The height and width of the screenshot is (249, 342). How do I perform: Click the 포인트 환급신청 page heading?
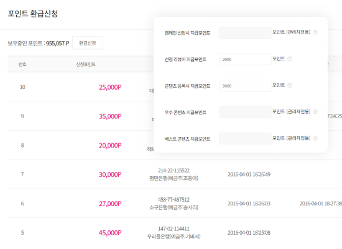(x=33, y=14)
